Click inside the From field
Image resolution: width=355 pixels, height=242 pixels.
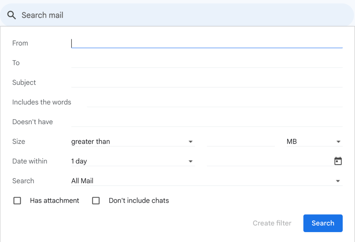[206, 43]
